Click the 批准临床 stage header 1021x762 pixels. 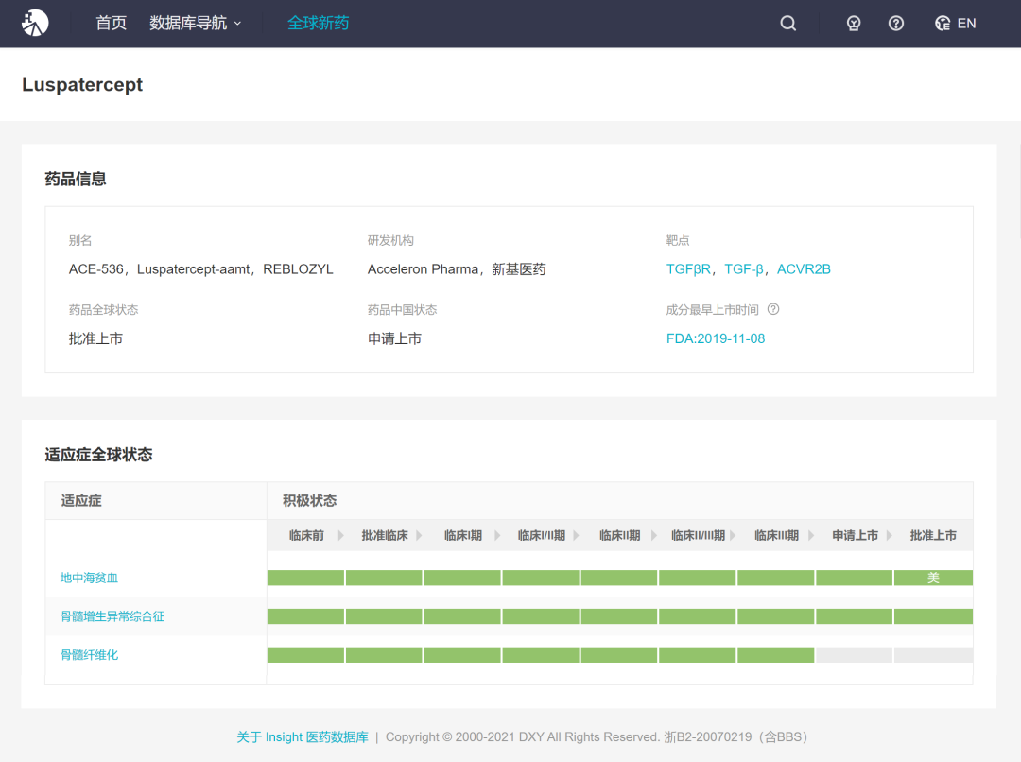384,535
